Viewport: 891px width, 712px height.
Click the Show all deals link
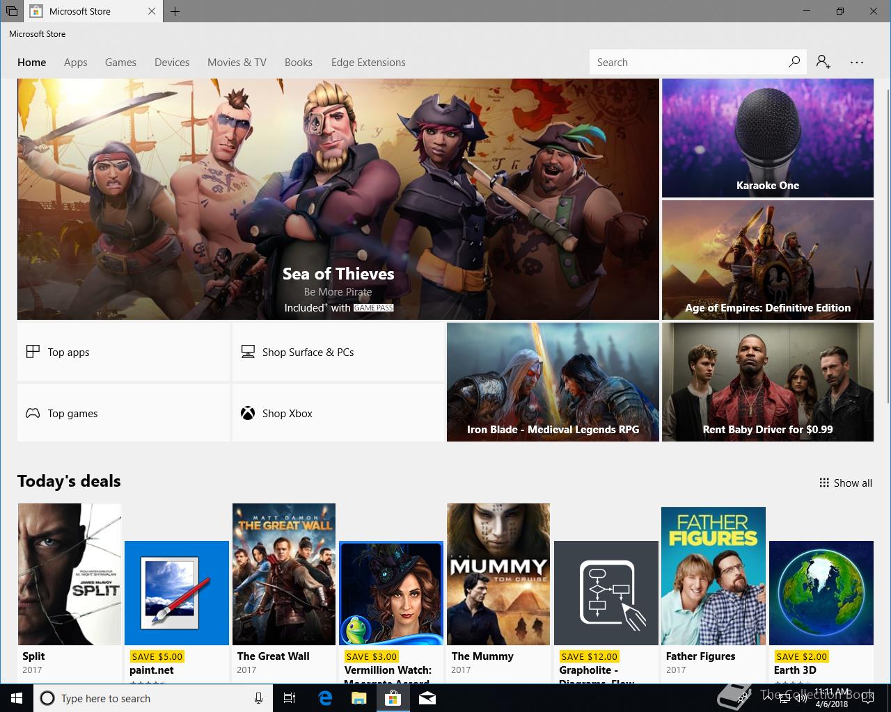(846, 483)
